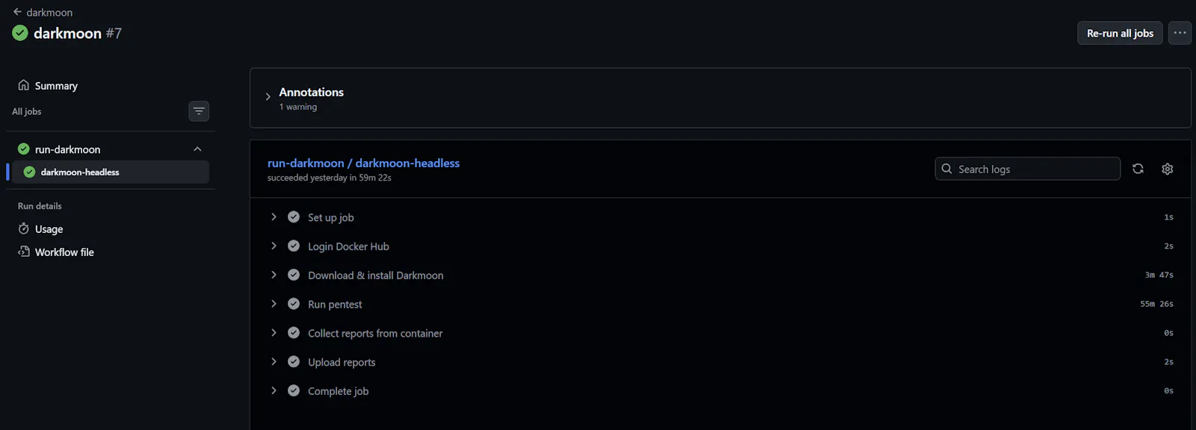This screenshot has height=430, width=1196.
Task: Click the Annotations heading
Action: click(311, 92)
